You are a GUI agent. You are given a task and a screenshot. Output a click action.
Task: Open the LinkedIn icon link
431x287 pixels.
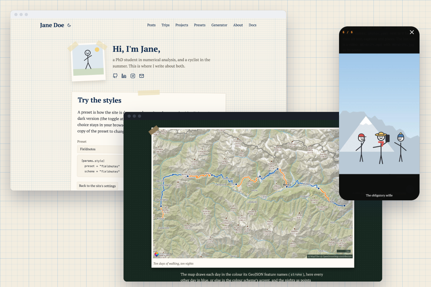(x=124, y=76)
